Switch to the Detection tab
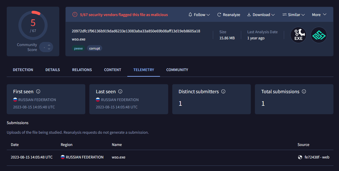The width and height of the screenshot is (339, 171). click(x=23, y=70)
